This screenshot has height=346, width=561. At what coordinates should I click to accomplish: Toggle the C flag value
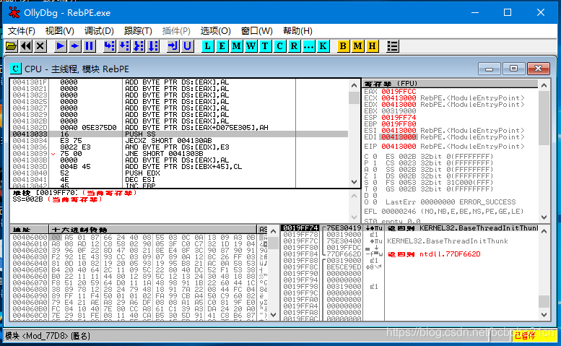(x=375, y=156)
